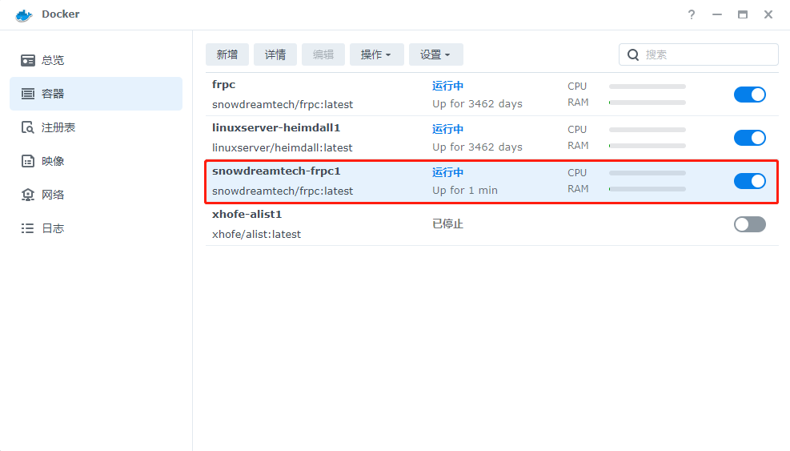Disable the linuxserver-heimdall1 container switch
The image size is (790, 451).
749,138
